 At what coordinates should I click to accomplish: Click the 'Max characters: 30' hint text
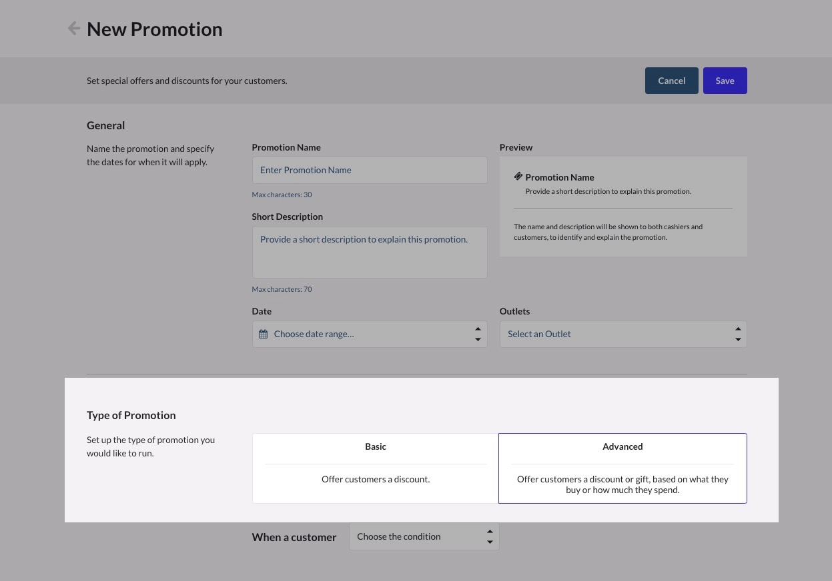point(282,195)
